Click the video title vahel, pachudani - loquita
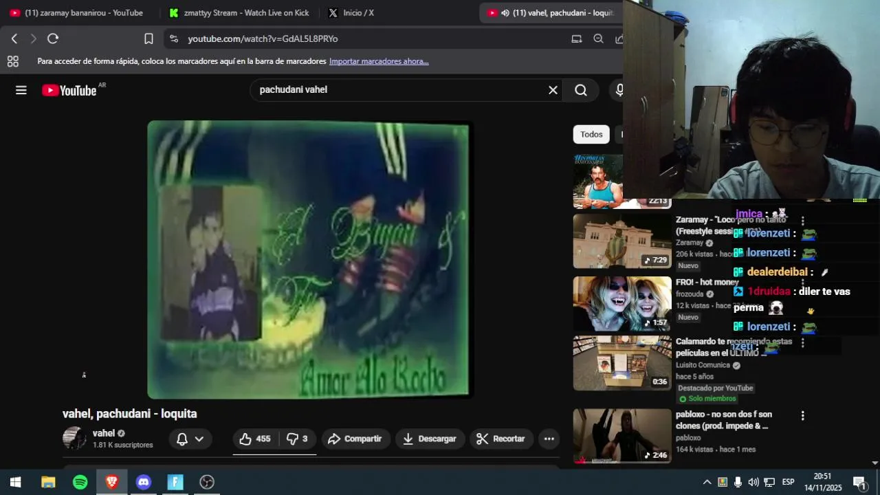The width and height of the screenshot is (880, 495). (130, 414)
